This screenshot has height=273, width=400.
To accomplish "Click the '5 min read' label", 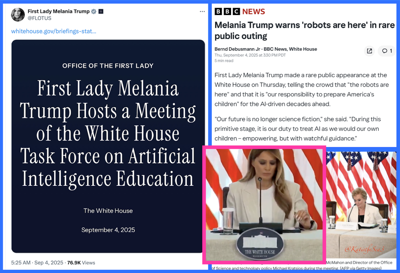I will tap(224, 61).
